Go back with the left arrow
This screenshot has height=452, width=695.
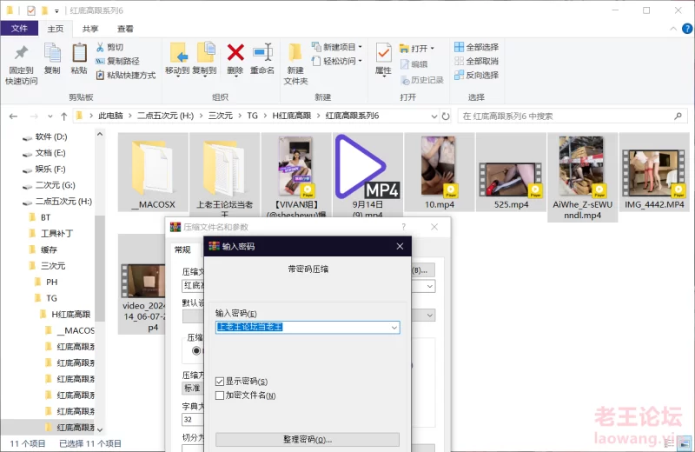tap(13, 116)
